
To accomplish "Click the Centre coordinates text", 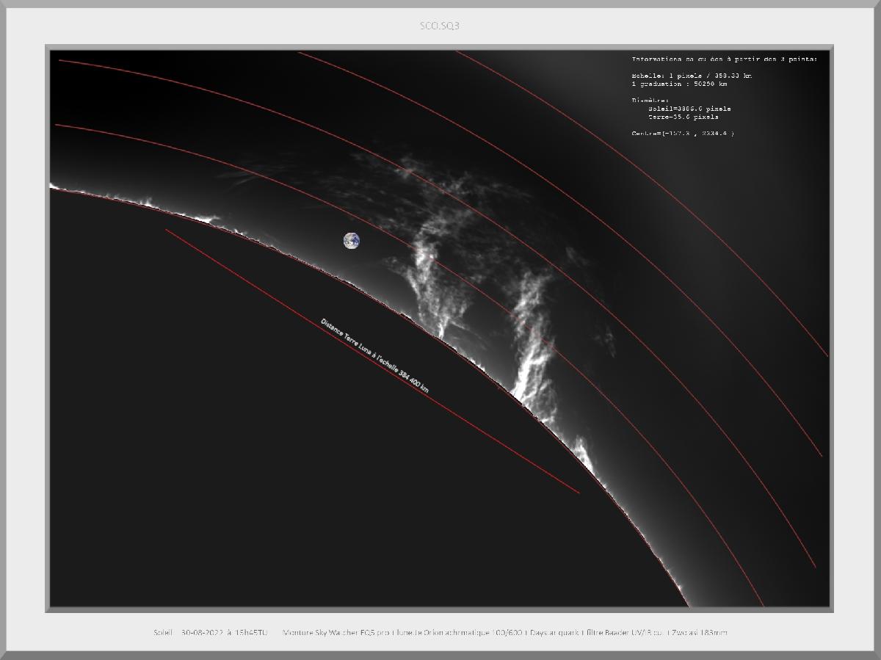I will (x=683, y=134).
